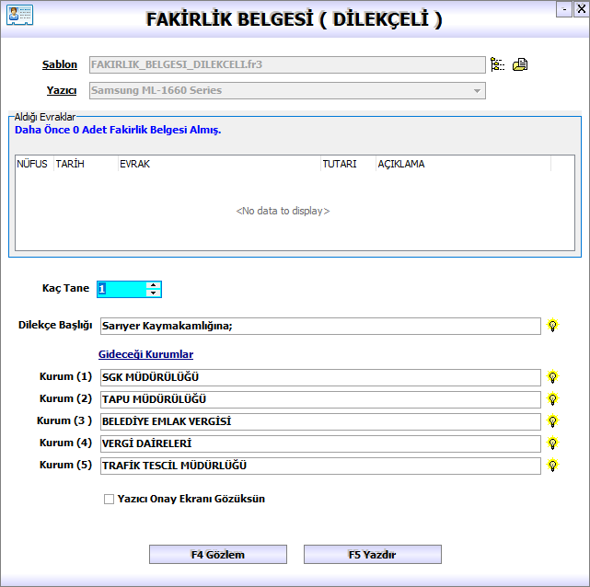Click the template tree icon next to Şablon

[x=498, y=64]
